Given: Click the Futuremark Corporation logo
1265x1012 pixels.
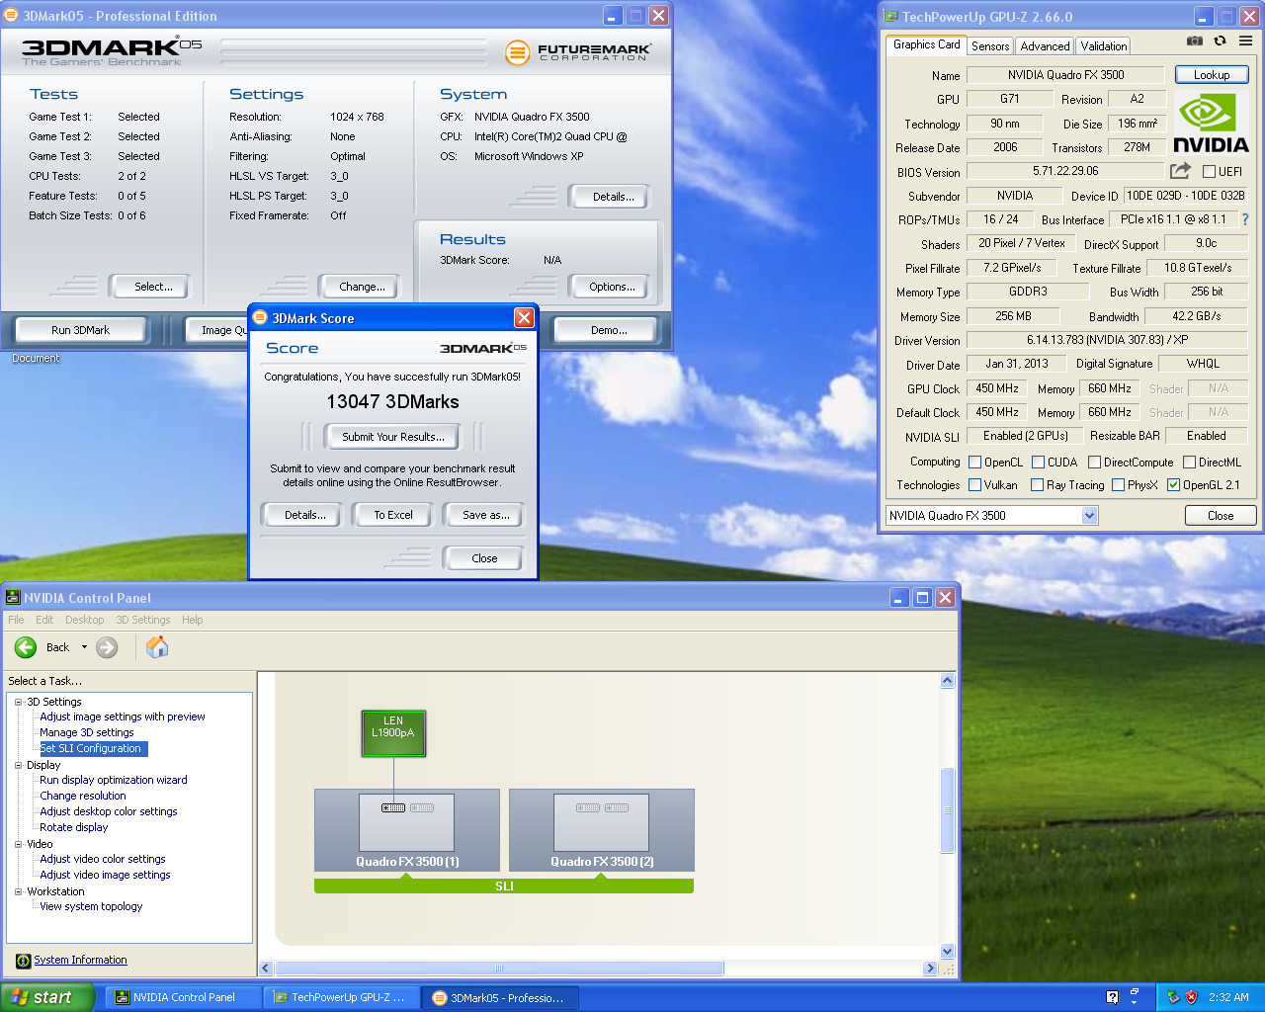Looking at the screenshot, I should 578,52.
